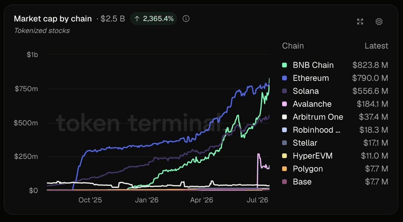Show info tooltip next to percentage change
The width and height of the screenshot is (403, 222).
coord(186,19)
